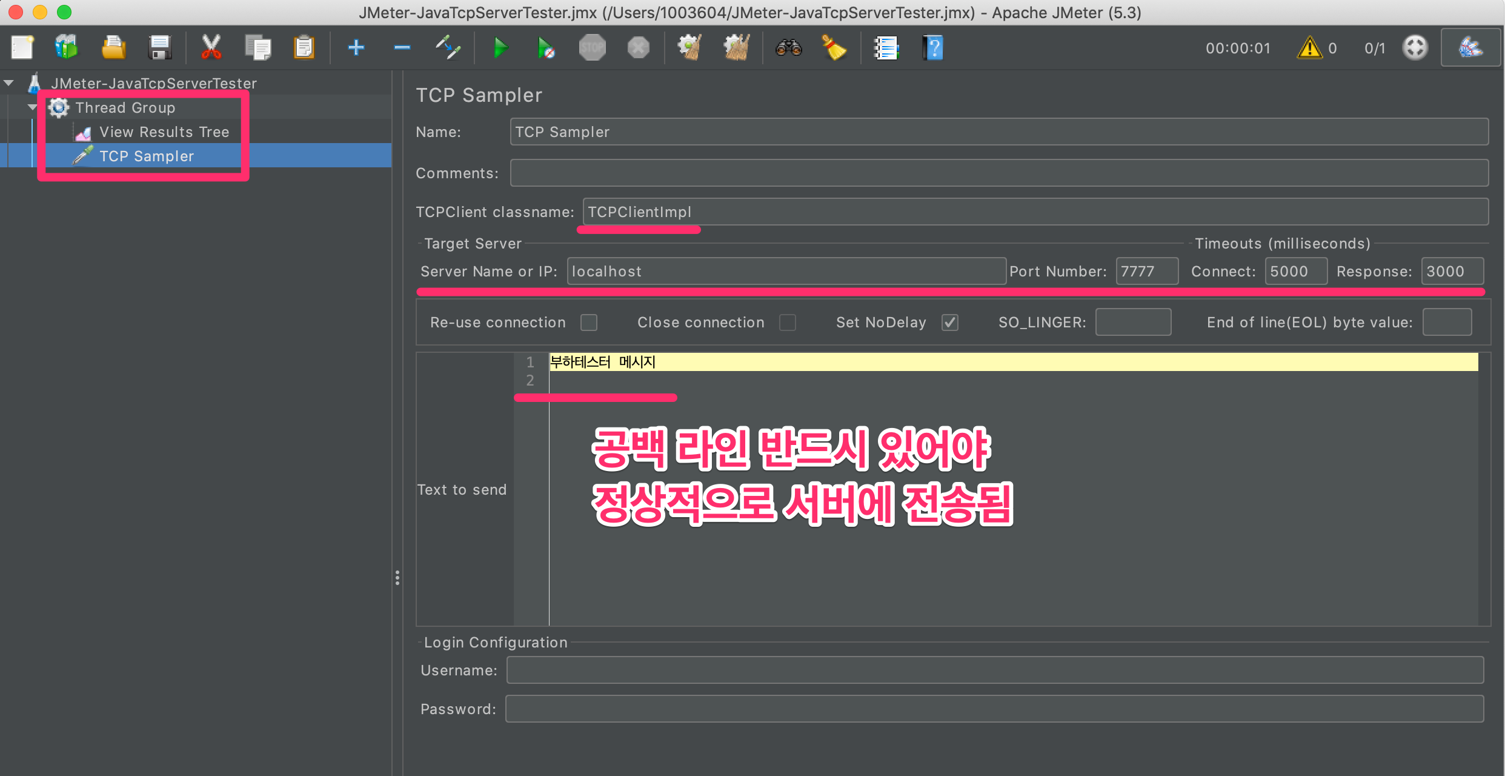Click the Comments input field
This screenshot has width=1505, height=776.
pos(999,173)
